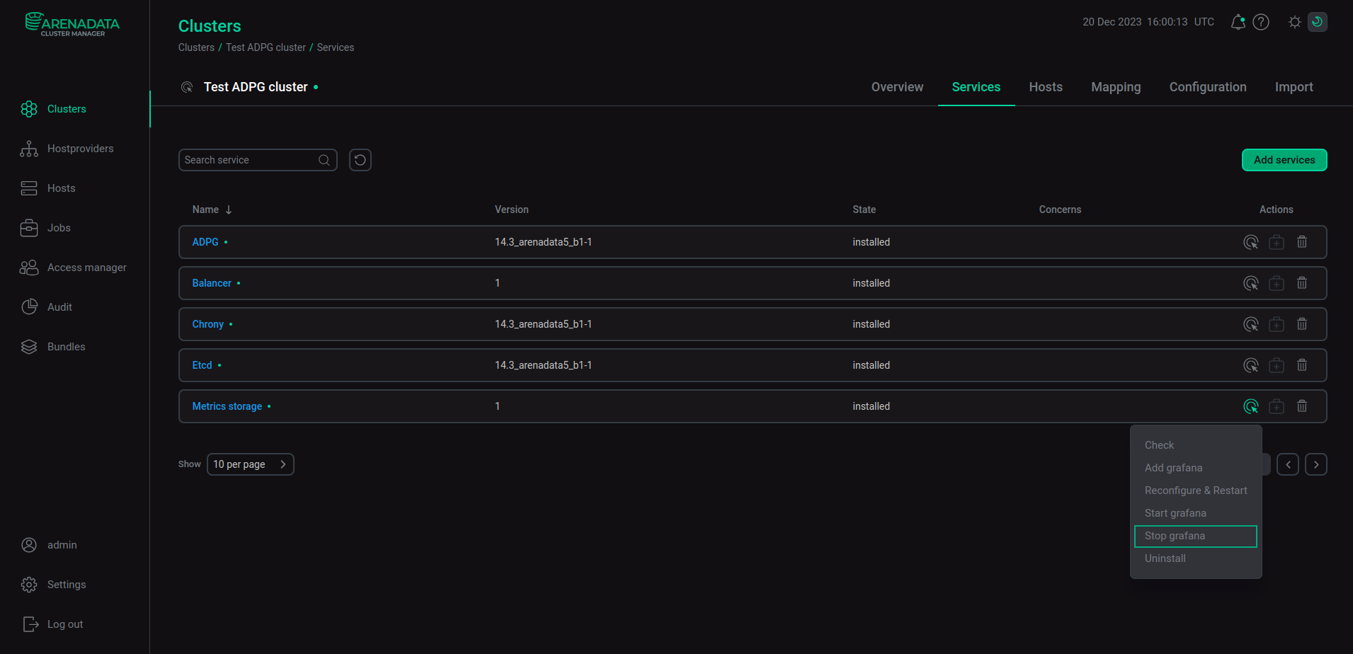Screen dimensions: 1353x654
Task: Search icon in Search service field
Action: pyautogui.click(x=324, y=160)
